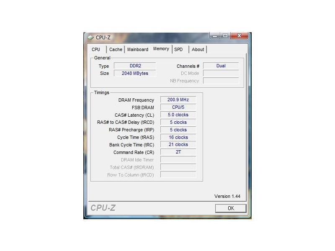Screen dimensions: 335x251
Task: Click the Memory tab
Action: tap(161, 49)
